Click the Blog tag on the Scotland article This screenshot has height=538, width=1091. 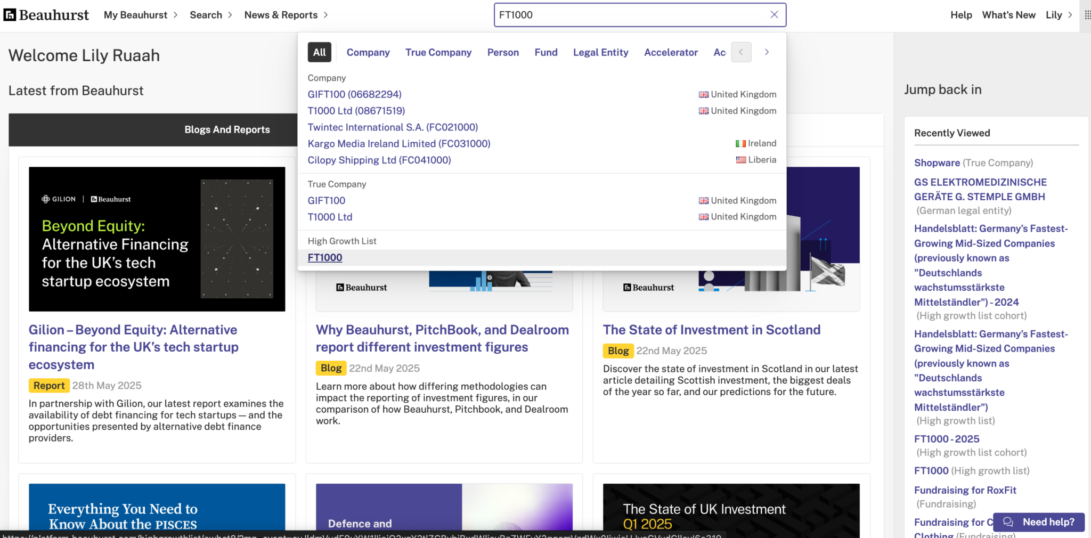tap(618, 350)
